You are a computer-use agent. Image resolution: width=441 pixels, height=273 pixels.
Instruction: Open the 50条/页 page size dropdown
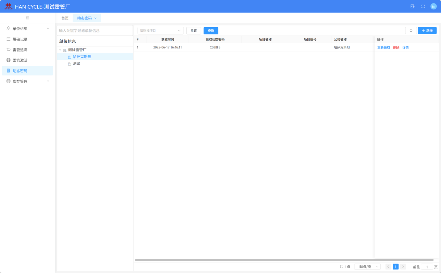[x=367, y=267]
